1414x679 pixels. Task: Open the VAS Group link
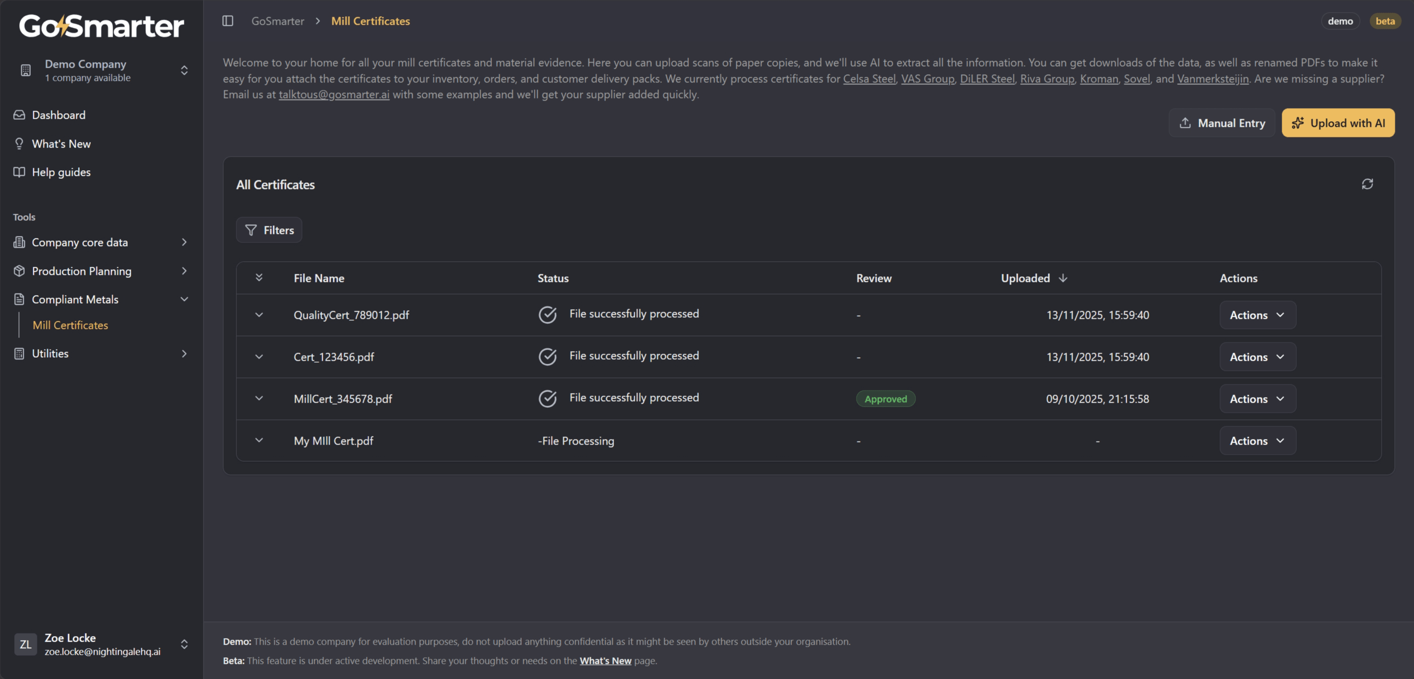928,78
